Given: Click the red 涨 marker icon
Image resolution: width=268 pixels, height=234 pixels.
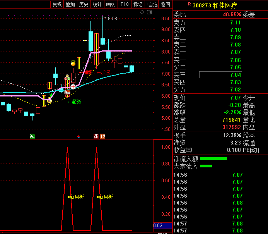Looking at the screenshot, I should pyautogui.click(x=96, y=136).
